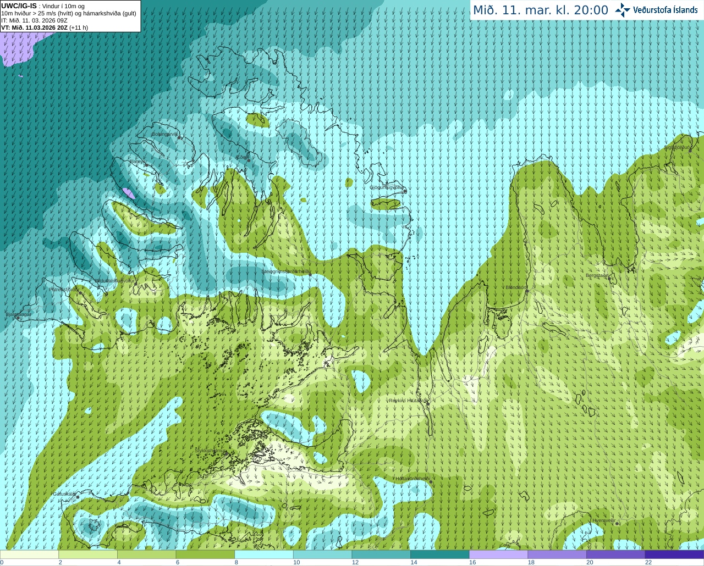Viewport: 704px width, 566px height.
Task: Select the Flateyri station marker
Action: coord(146,165)
